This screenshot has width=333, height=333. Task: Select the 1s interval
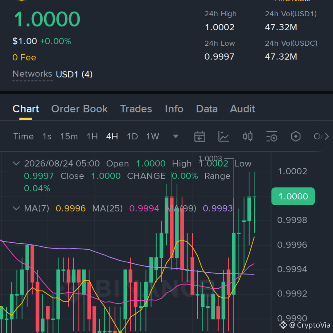point(47,136)
